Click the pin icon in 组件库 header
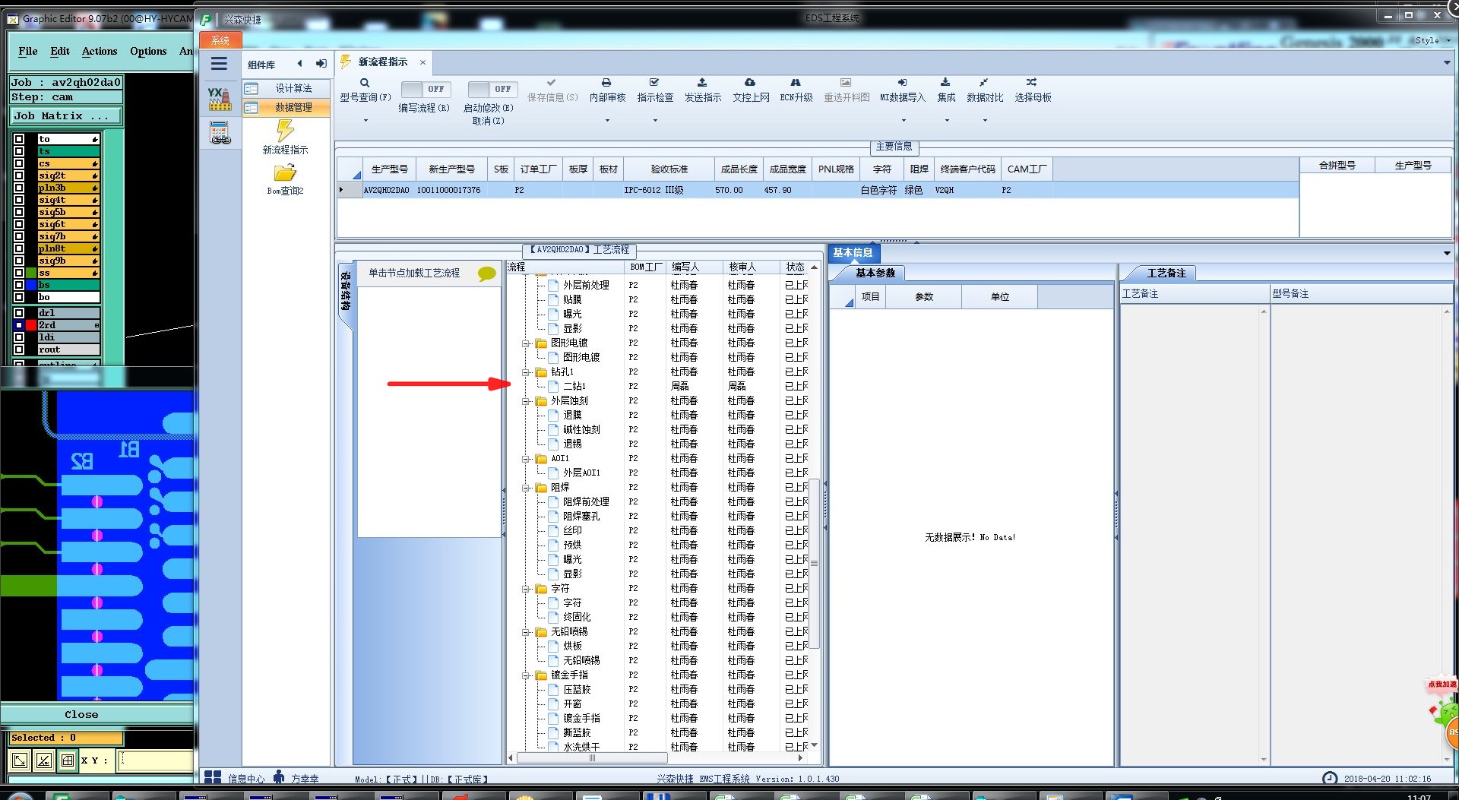The image size is (1459, 800). (321, 64)
